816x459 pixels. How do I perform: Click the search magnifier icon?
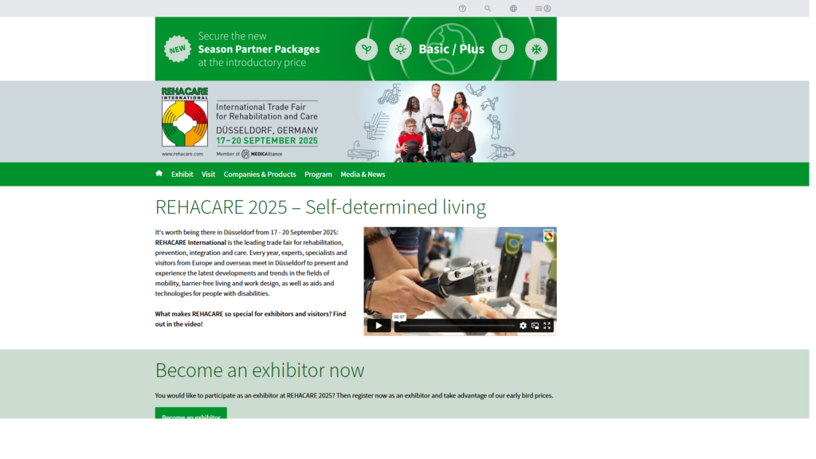point(488,8)
